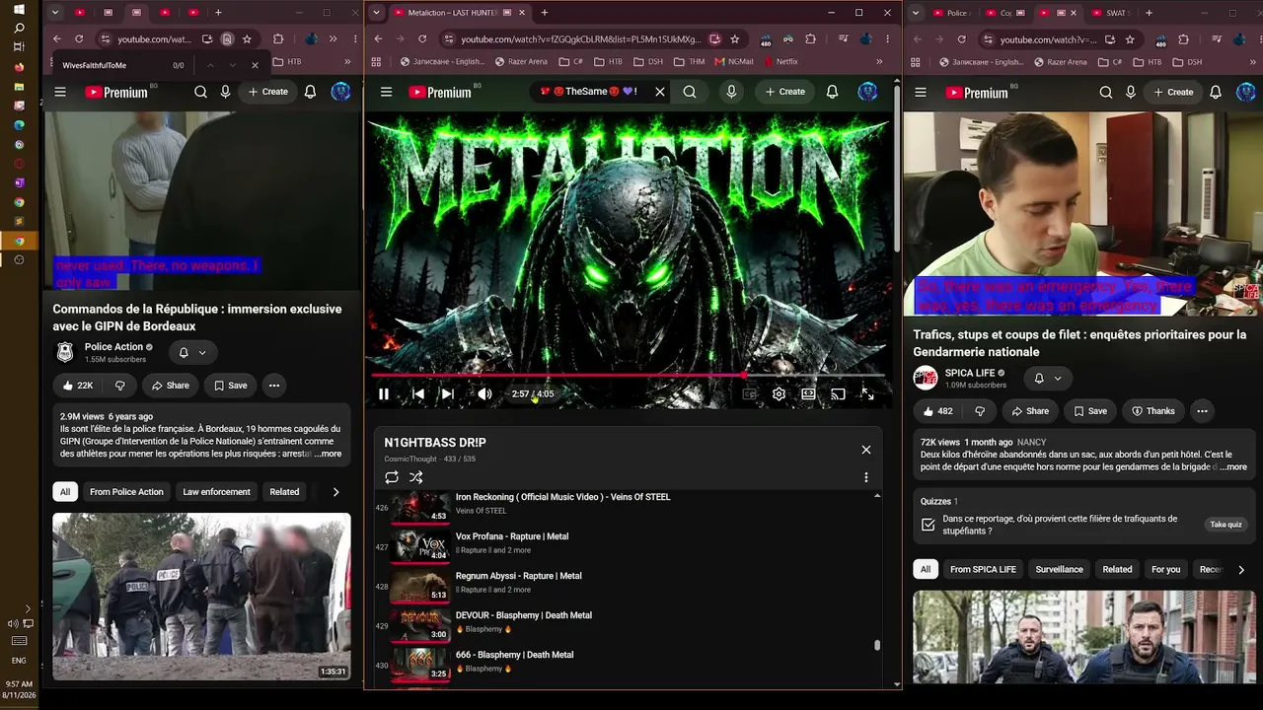Open the THM bookmarks folder in middle window
The image size is (1263, 710).
pos(689,61)
